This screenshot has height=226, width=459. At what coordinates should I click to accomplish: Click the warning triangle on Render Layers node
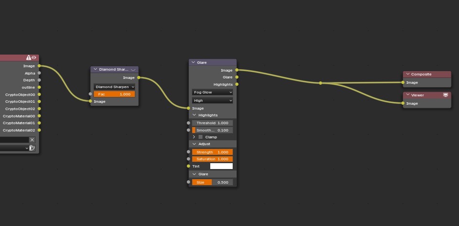tap(28, 57)
